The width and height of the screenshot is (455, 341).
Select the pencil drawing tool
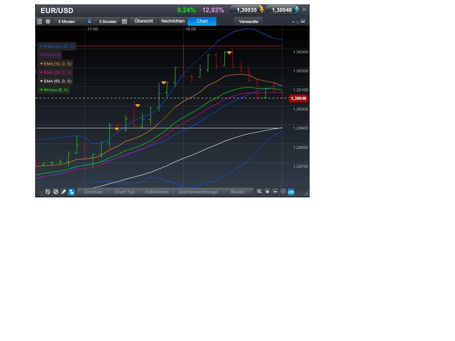pos(64,192)
